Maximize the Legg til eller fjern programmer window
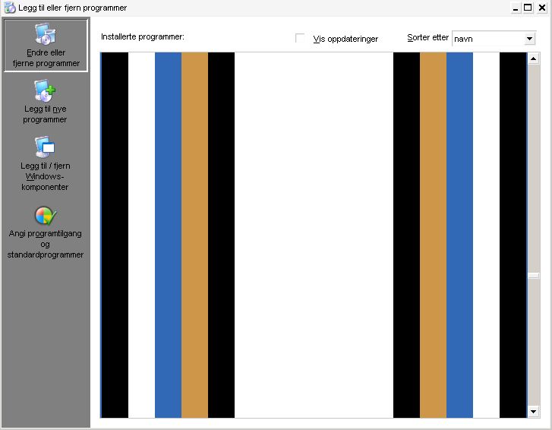The height and width of the screenshot is (430, 552). (x=528, y=8)
